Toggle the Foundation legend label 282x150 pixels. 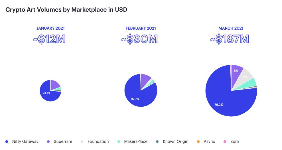98,141
